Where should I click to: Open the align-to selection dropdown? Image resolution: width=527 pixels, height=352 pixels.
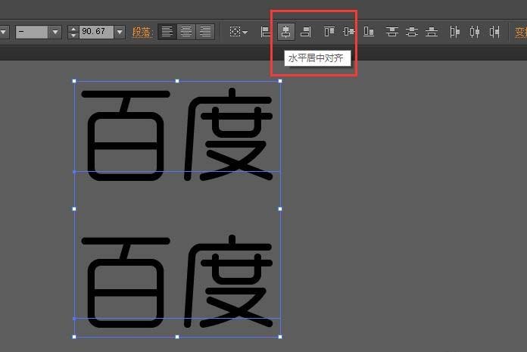pyautogui.click(x=239, y=32)
